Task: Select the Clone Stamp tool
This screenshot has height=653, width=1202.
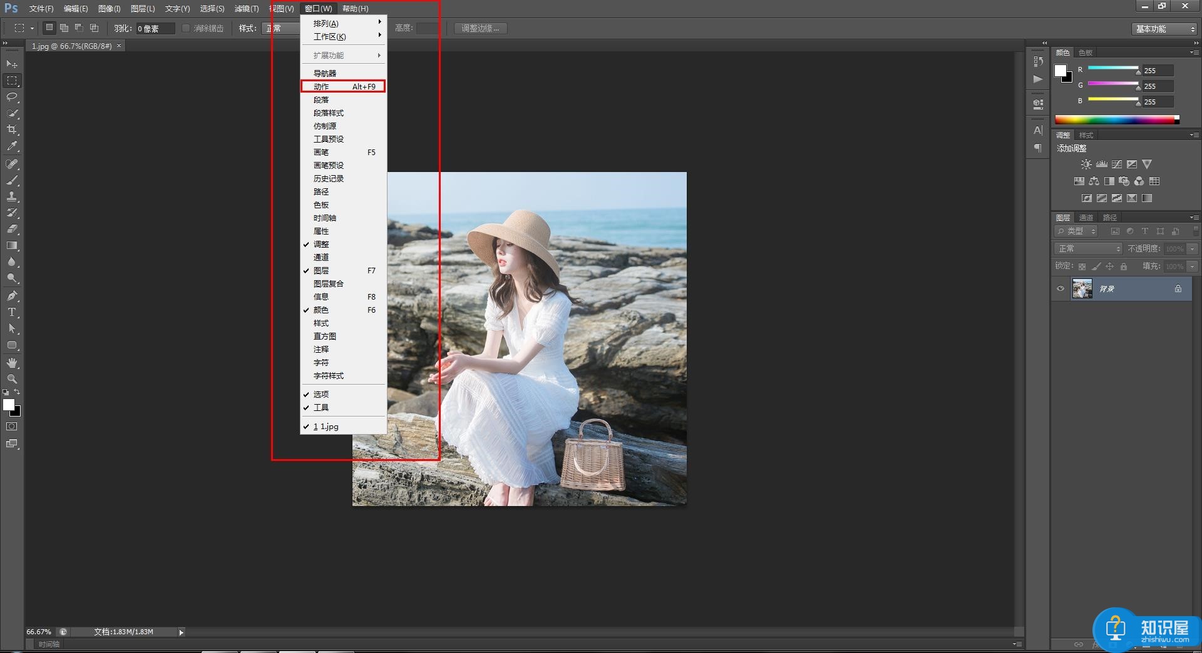Action: point(12,196)
